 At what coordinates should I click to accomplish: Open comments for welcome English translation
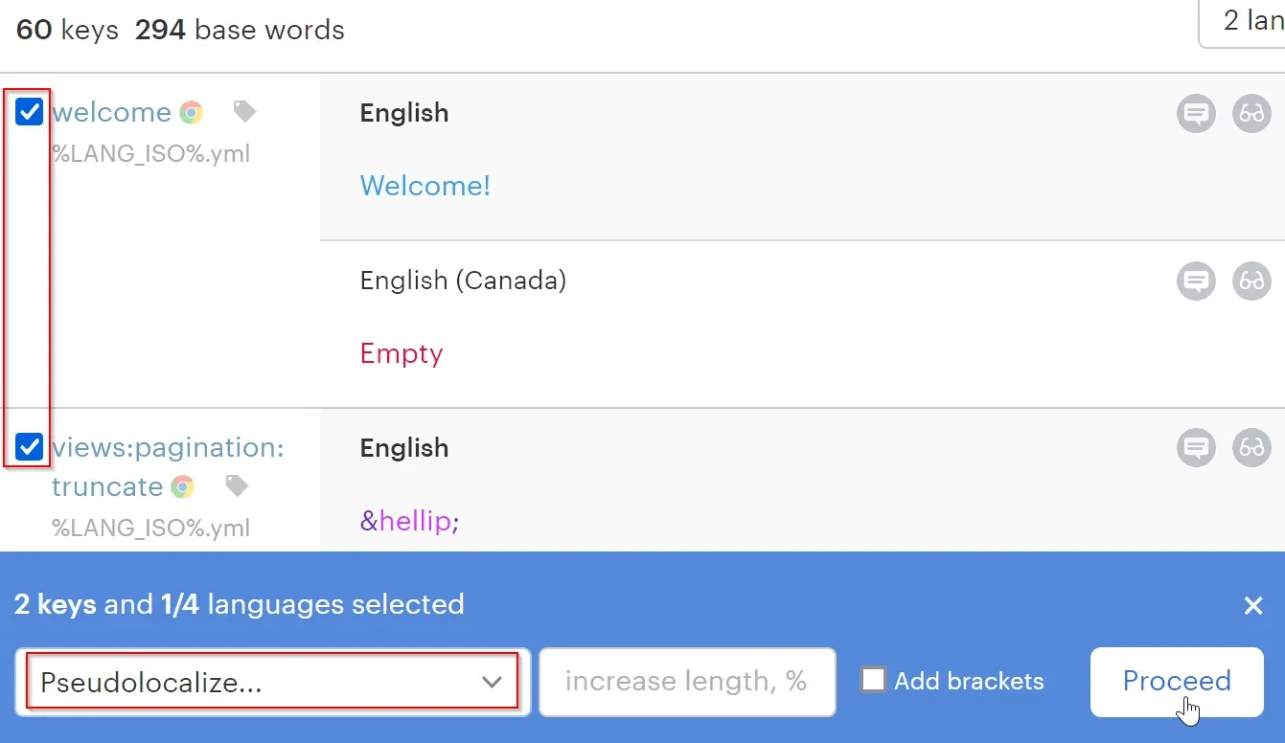[1196, 114]
